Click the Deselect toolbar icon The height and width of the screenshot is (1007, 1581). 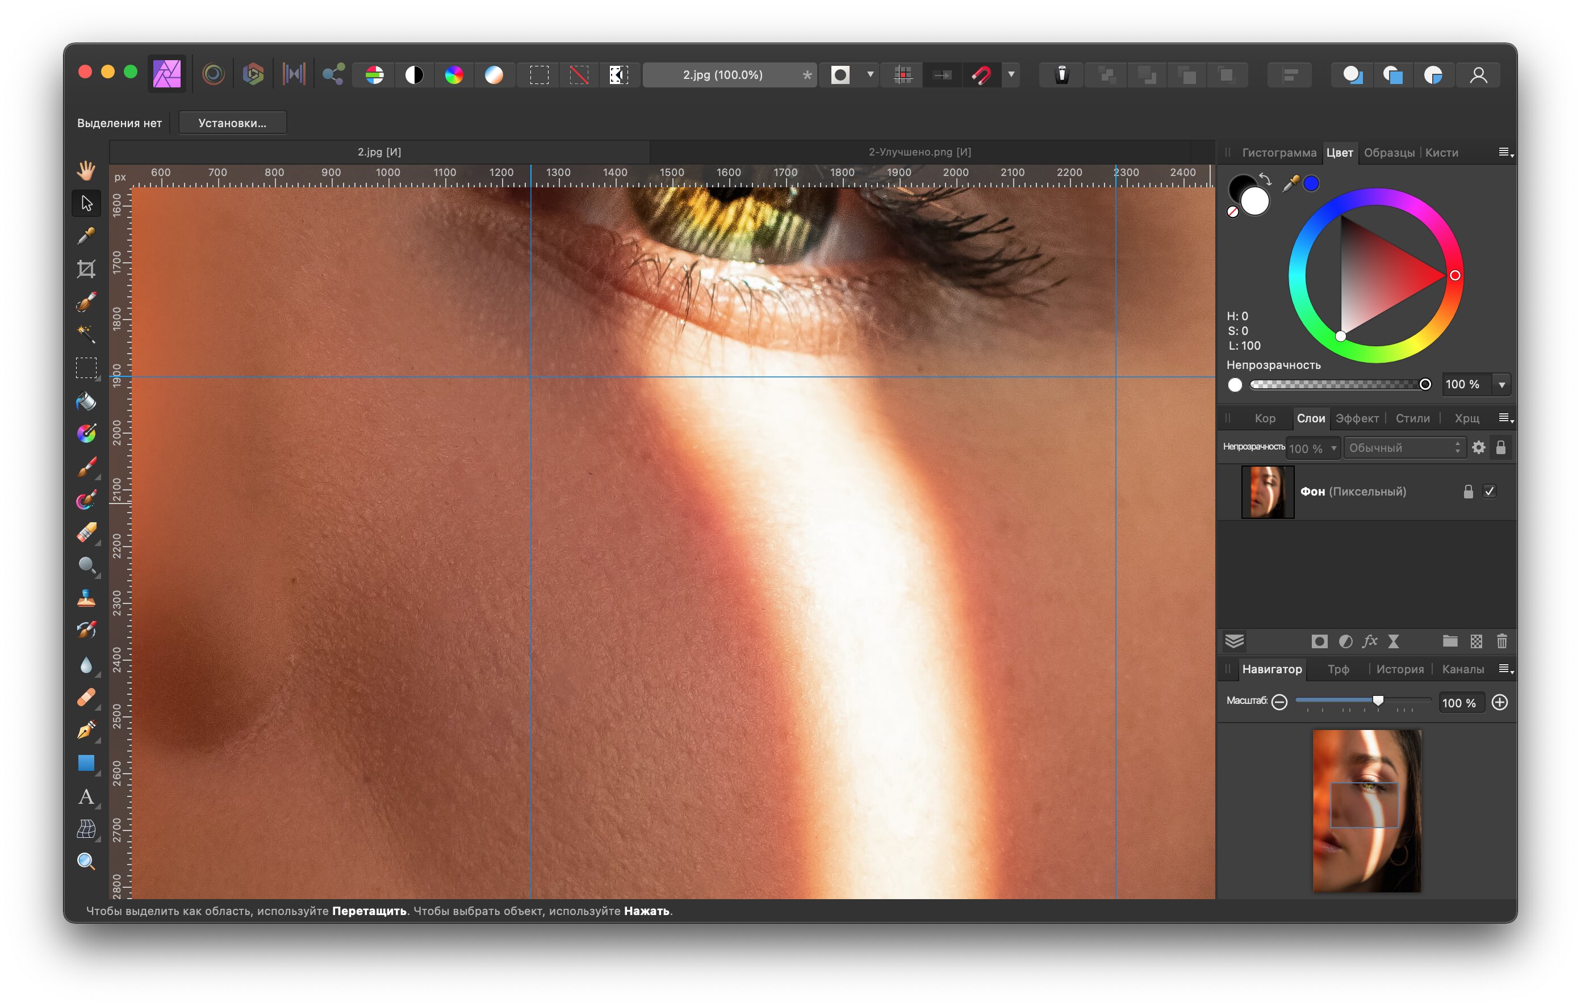[x=579, y=75]
